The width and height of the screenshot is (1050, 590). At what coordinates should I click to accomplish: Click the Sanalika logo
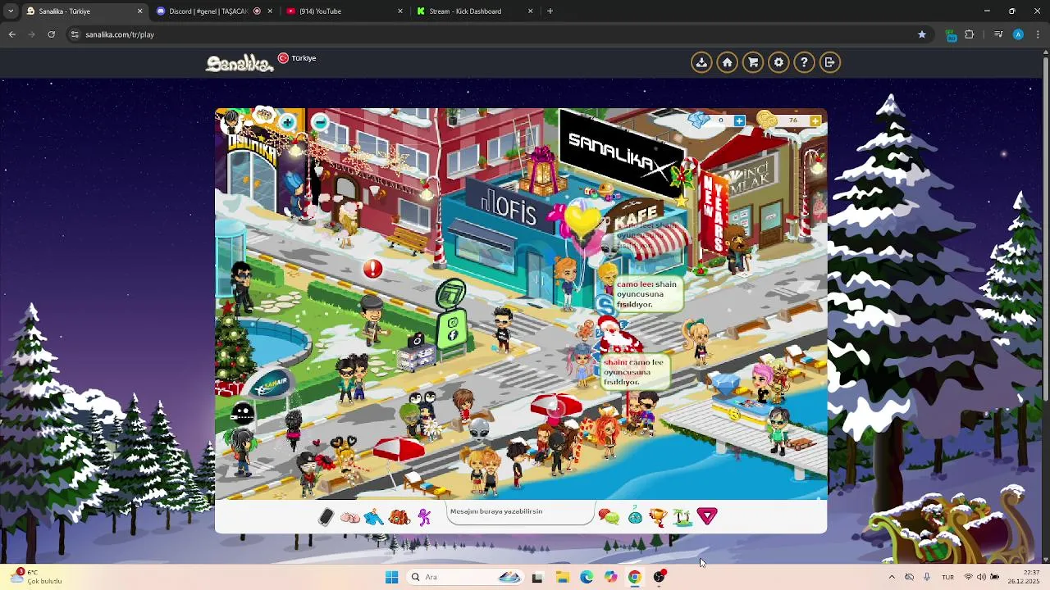coord(240,62)
